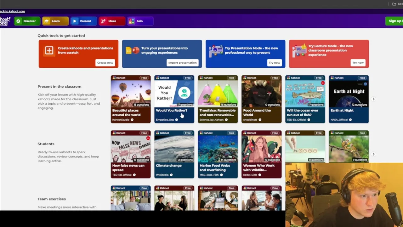Click the Create new button
Viewport: 403px width, 227px height.
coord(105,62)
